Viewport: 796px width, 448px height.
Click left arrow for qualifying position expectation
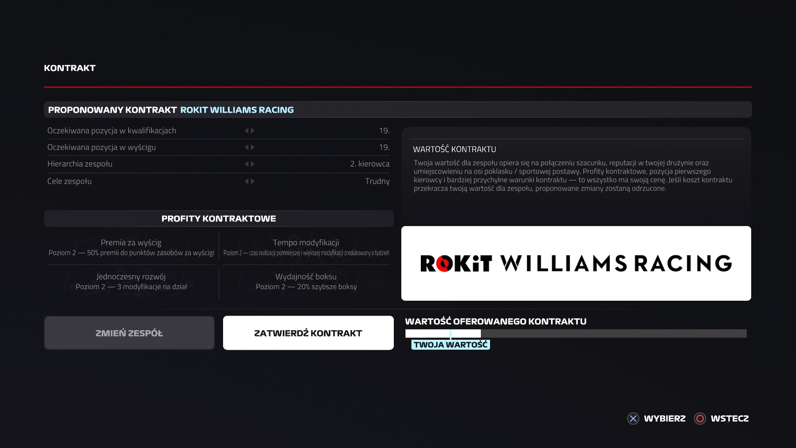[246, 131]
